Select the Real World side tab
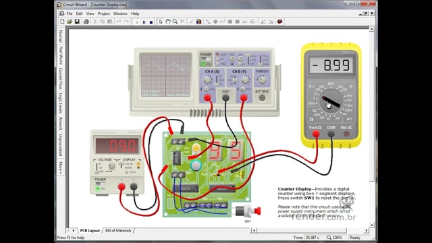 point(61,55)
